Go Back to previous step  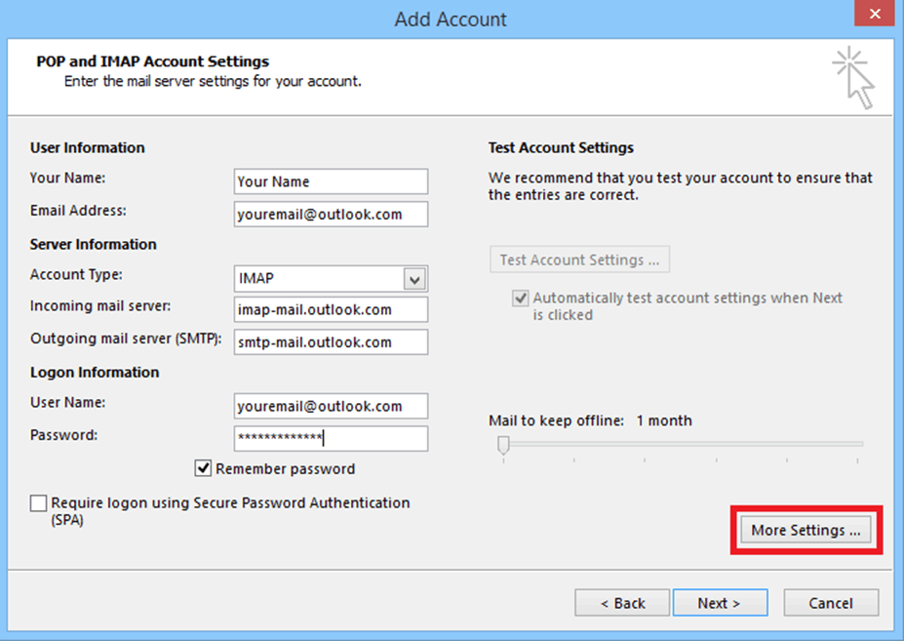click(622, 603)
